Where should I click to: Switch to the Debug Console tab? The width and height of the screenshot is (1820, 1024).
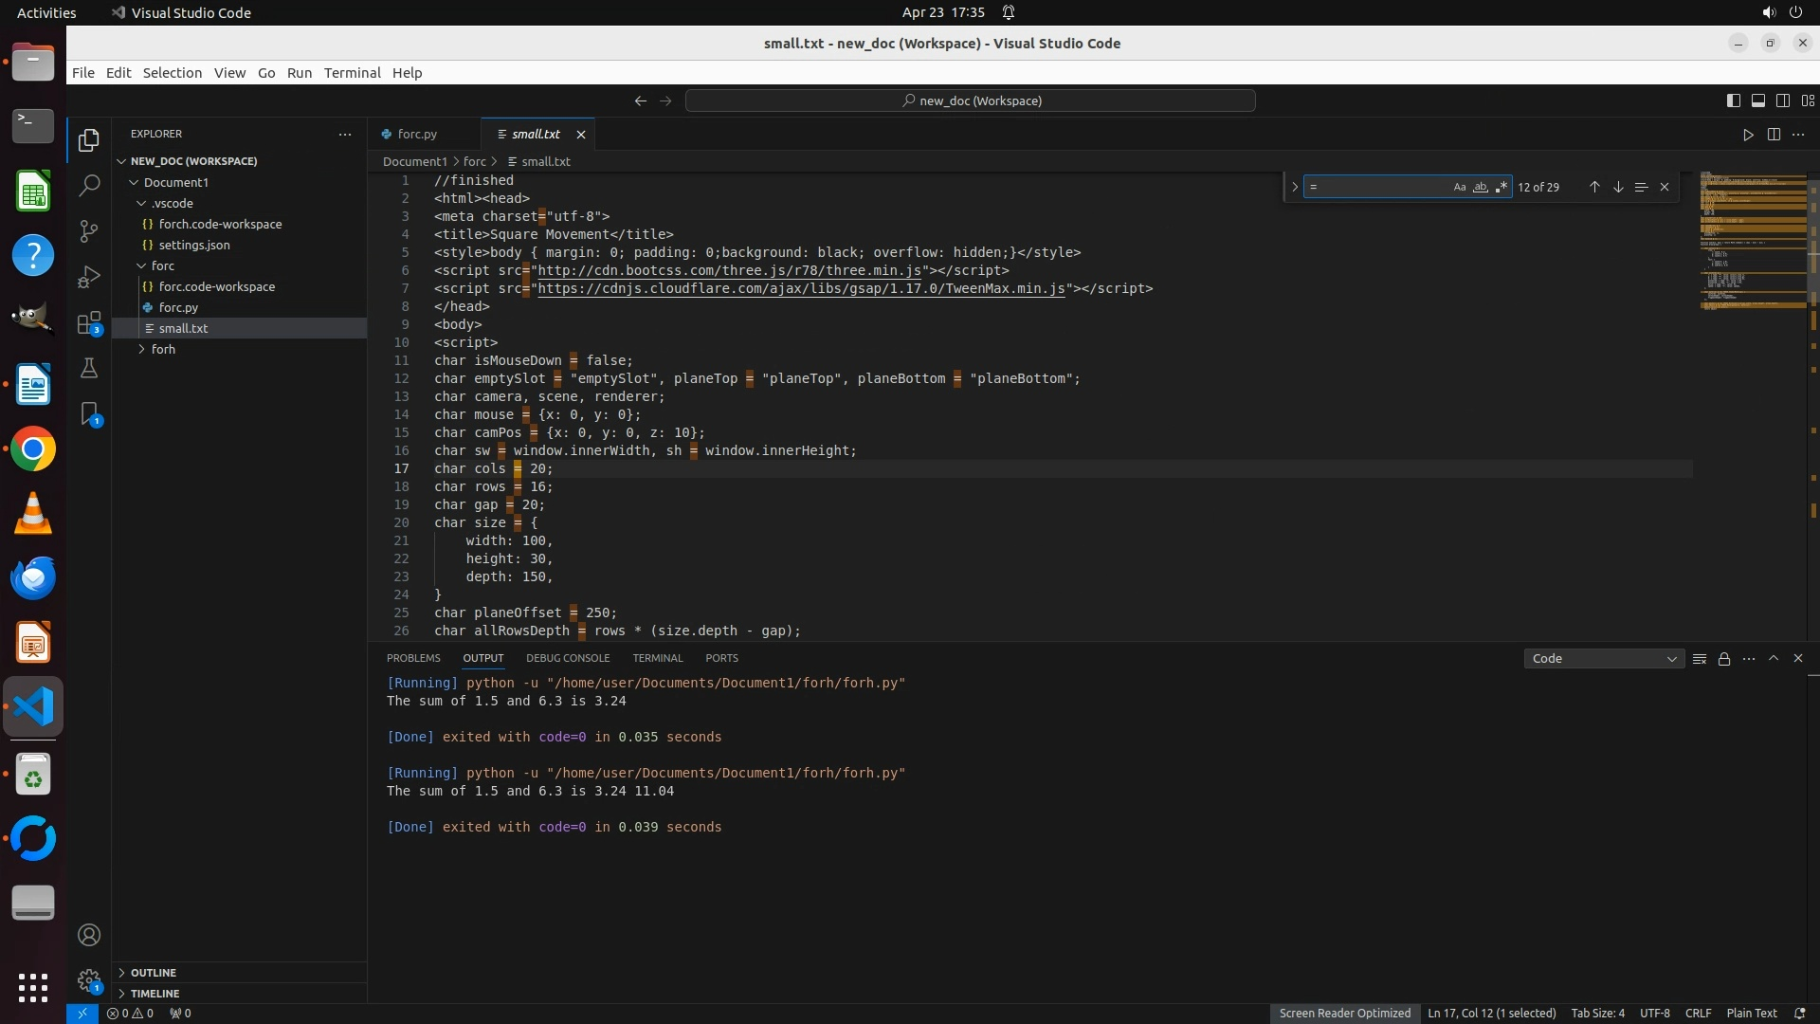(568, 658)
